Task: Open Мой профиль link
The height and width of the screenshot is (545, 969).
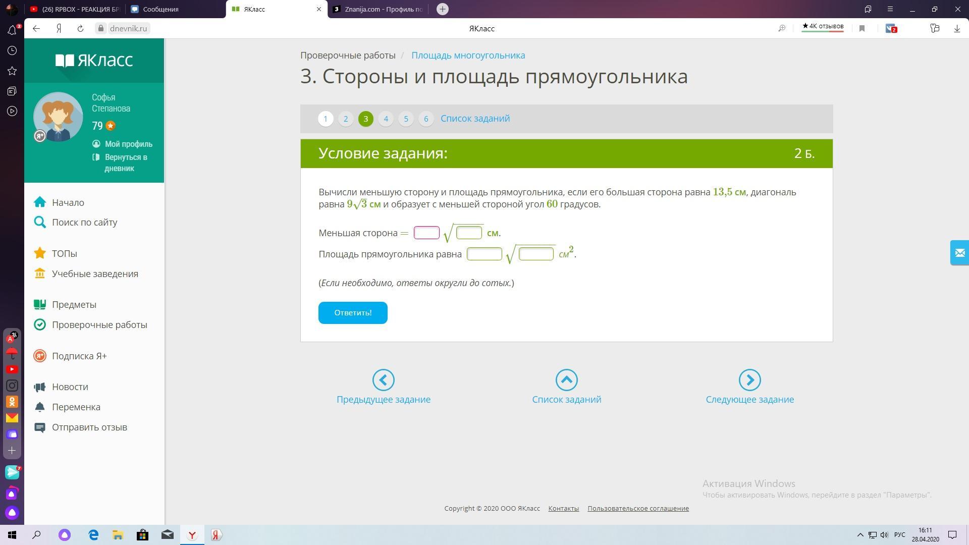Action: tap(128, 144)
